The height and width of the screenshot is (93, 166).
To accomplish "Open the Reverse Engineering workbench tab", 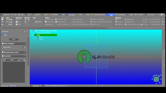I will point(98,14).
